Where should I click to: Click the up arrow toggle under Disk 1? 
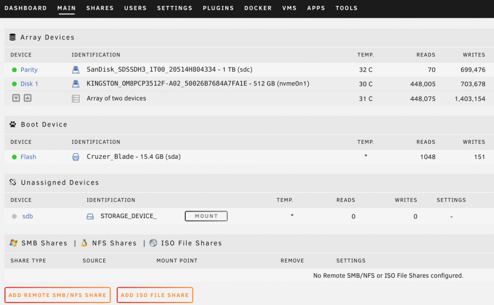(x=28, y=98)
